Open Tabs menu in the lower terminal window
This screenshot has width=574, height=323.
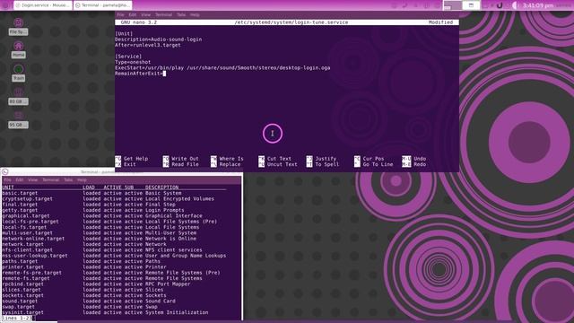tap(68, 179)
